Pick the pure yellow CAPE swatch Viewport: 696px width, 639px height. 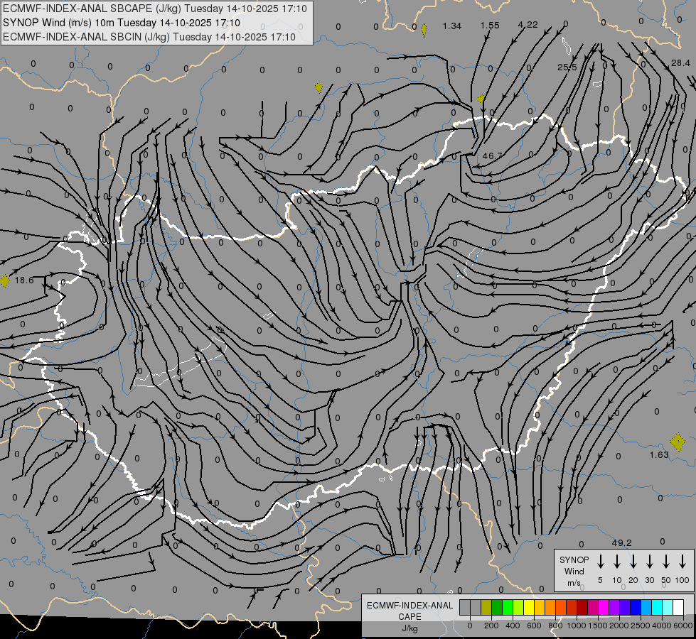(x=529, y=608)
